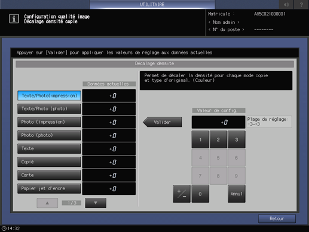Select the Carte mode button
The height and width of the screenshot is (232, 309).
49,175
